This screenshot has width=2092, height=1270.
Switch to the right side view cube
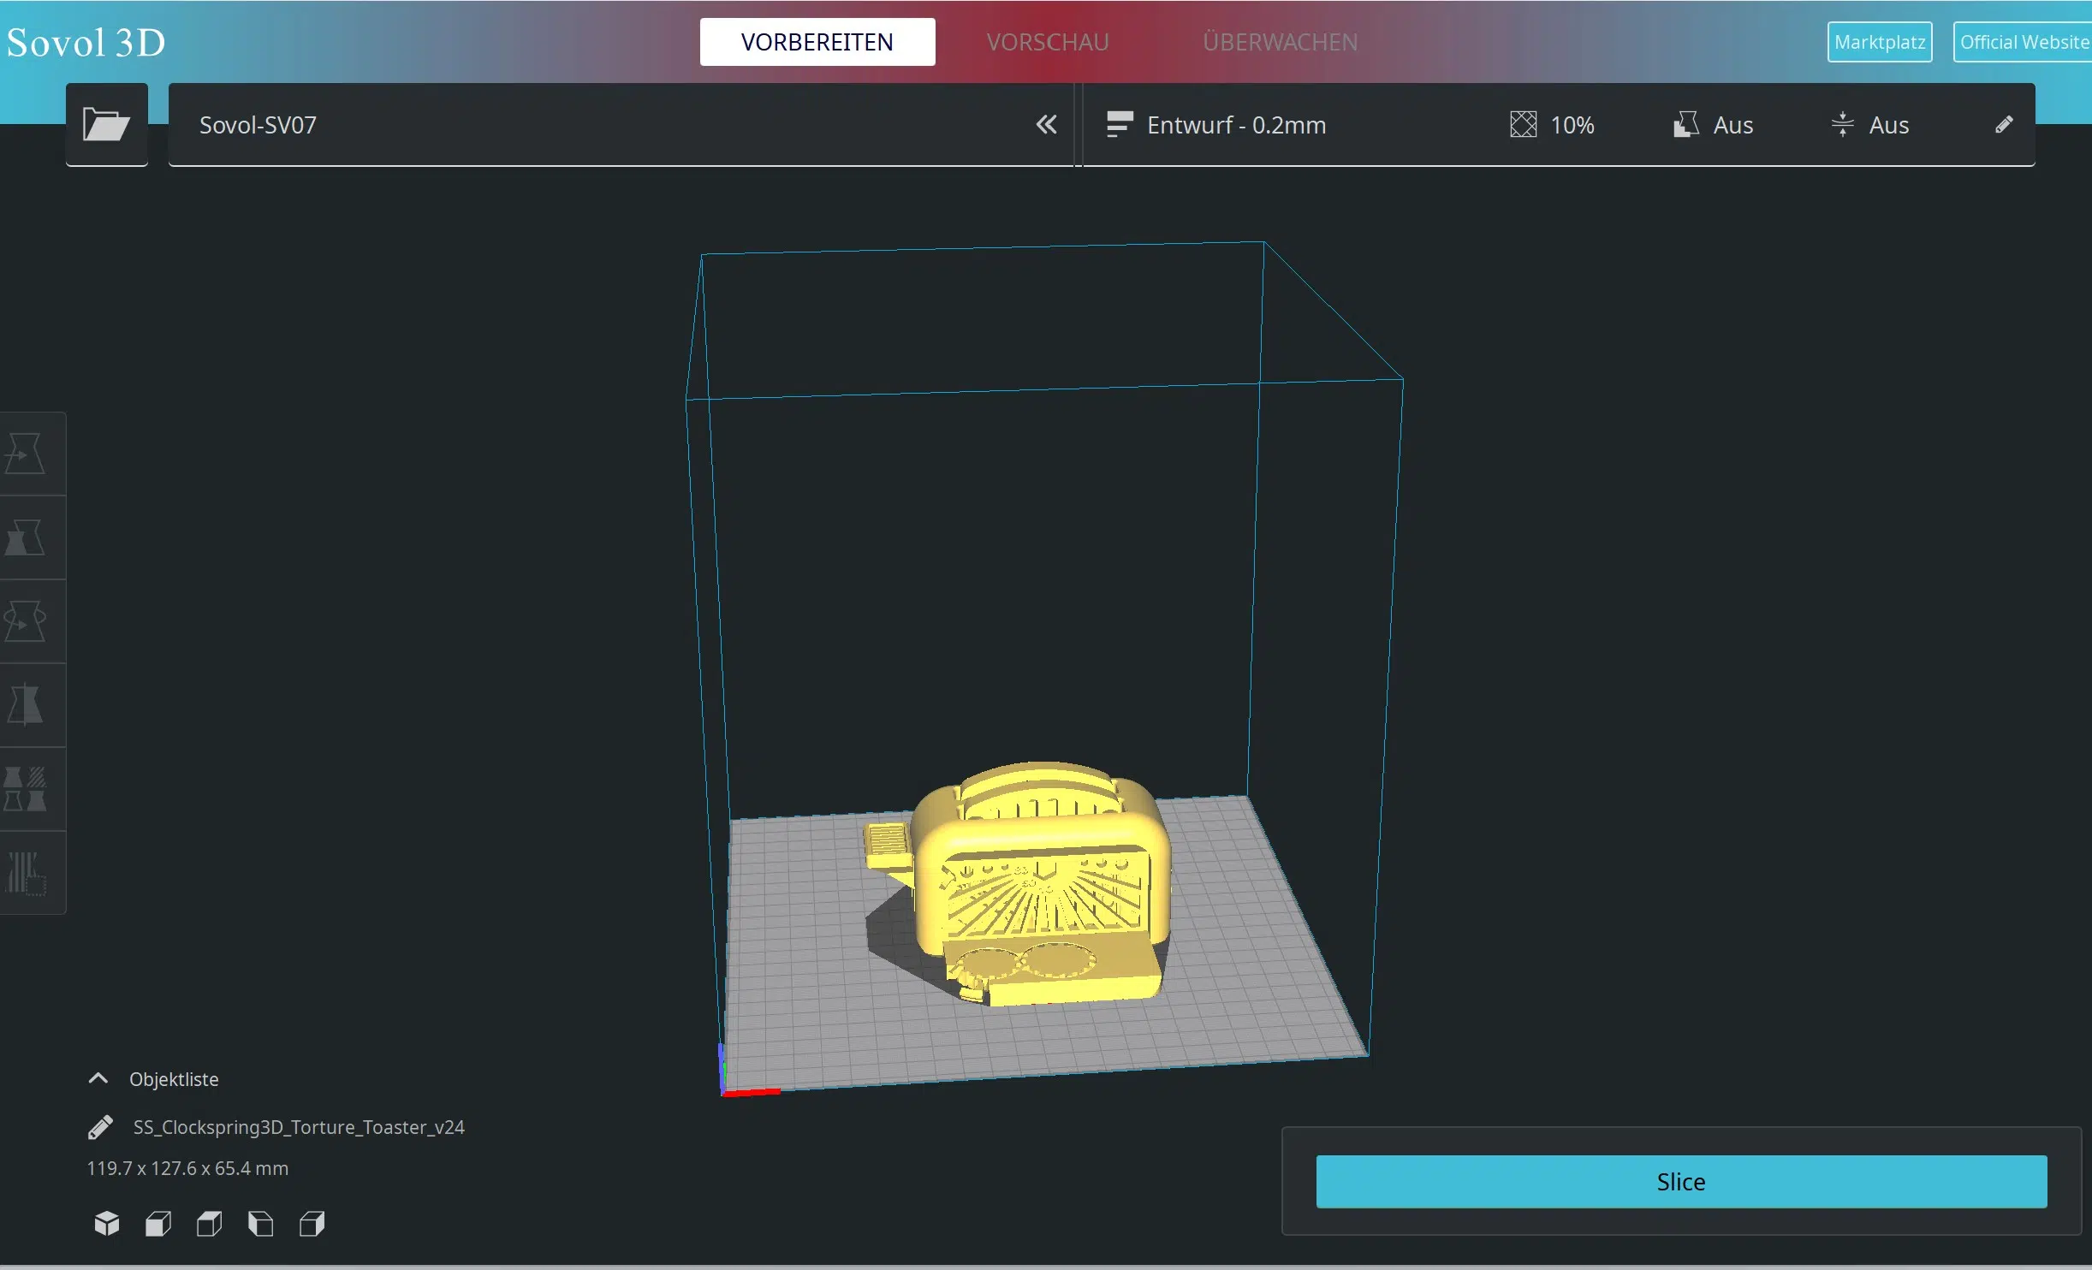(312, 1224)
